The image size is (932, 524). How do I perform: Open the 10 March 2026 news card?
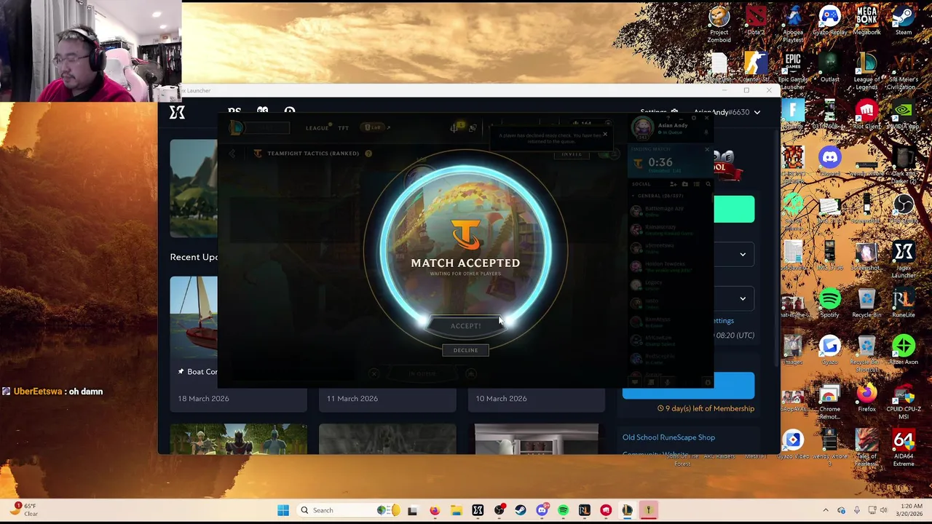(537, 399)
